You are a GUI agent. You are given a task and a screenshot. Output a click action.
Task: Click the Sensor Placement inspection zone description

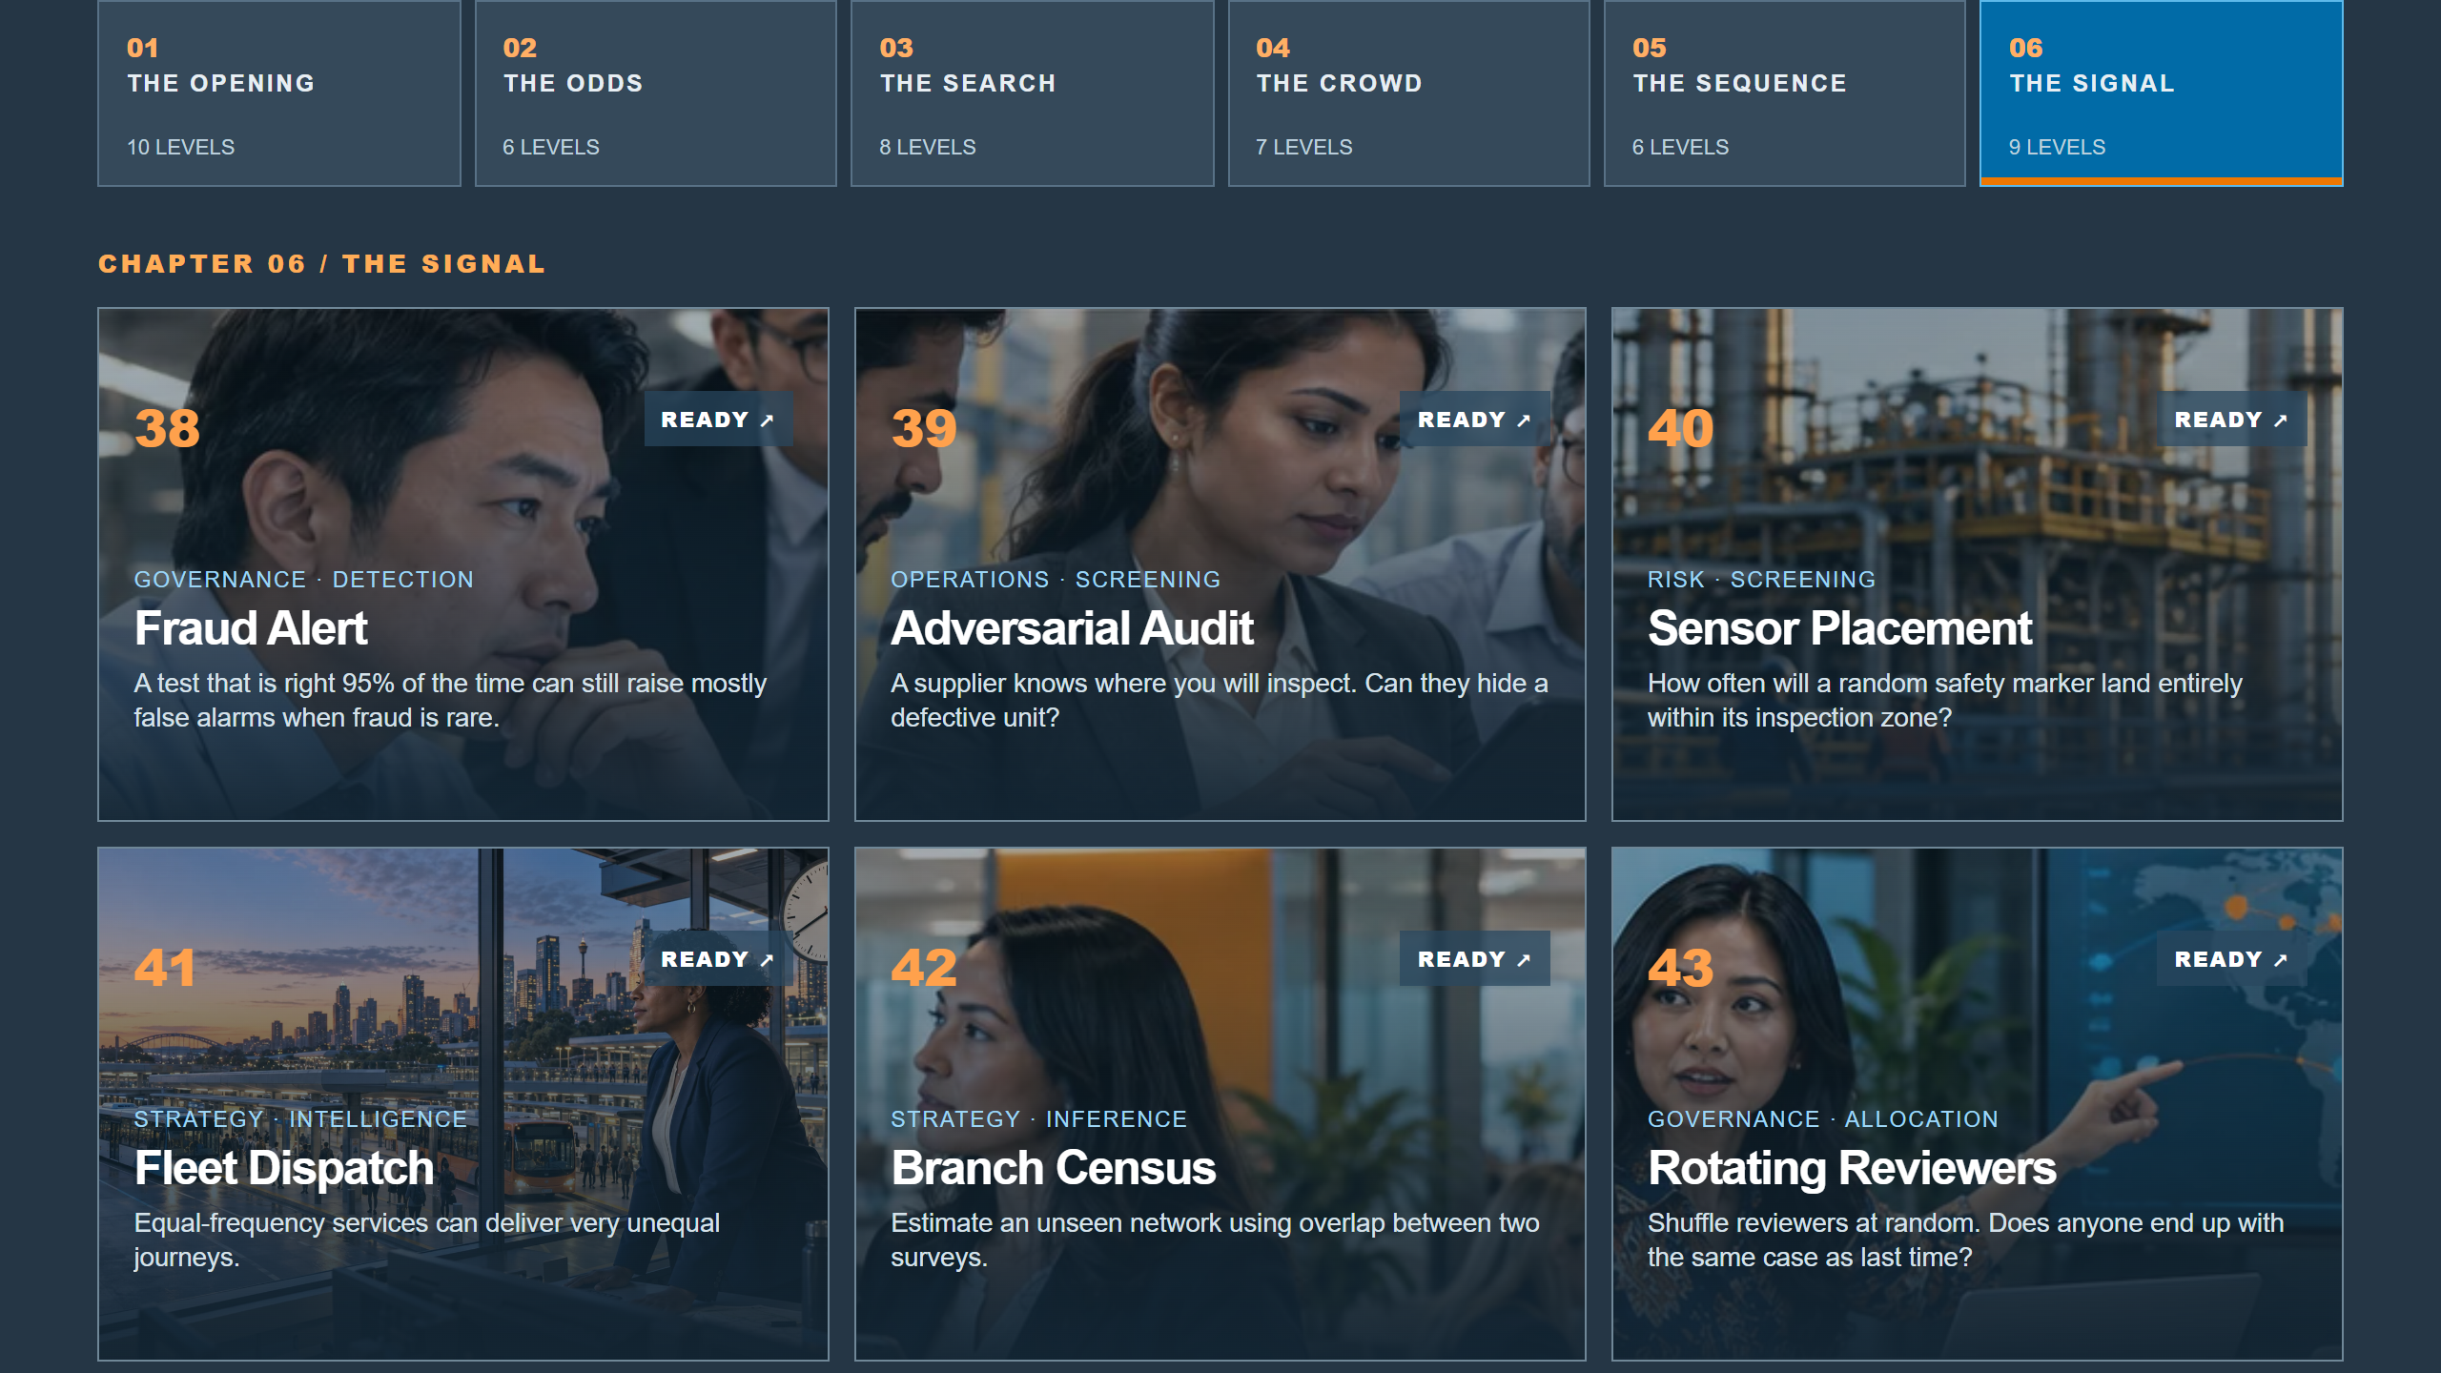click(1945, 701)
